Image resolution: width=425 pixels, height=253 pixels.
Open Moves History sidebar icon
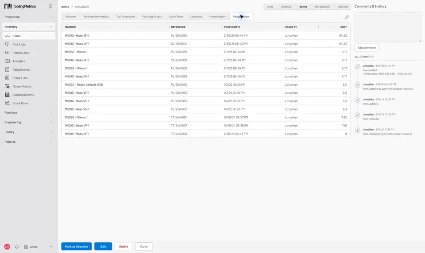pos(8,86)
